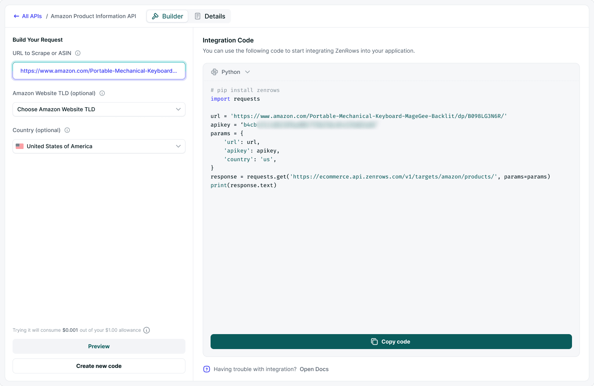The image size is (594, 386).
Task: Switch to the Details tab
Action: (210, 16)
